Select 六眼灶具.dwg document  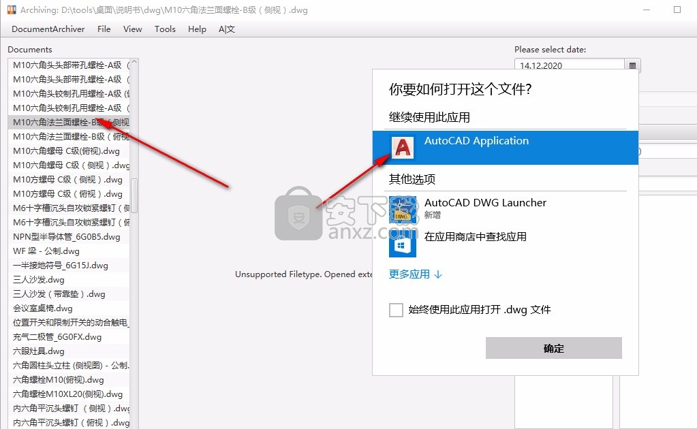69,351
